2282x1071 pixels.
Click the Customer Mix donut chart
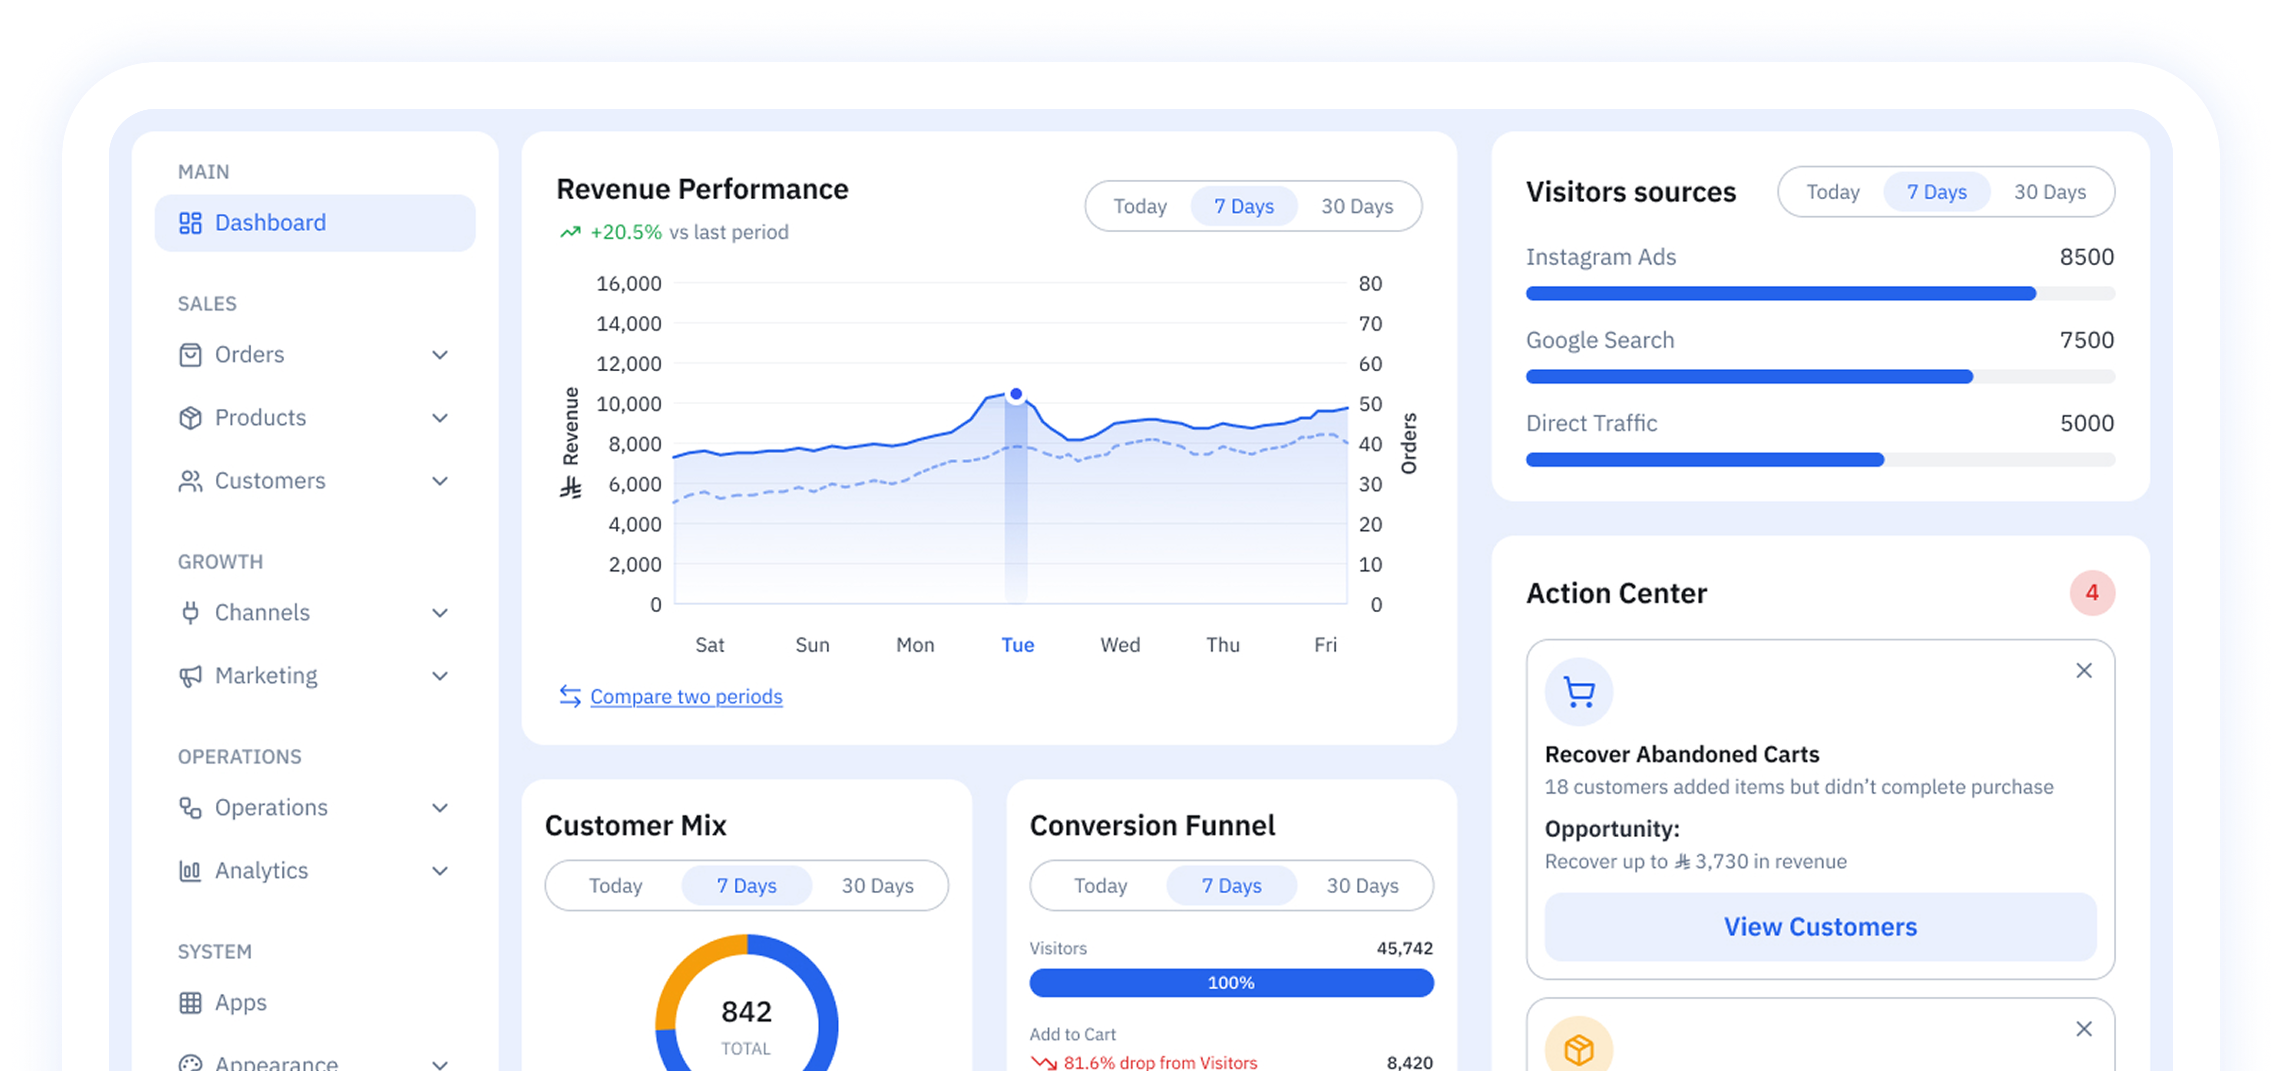point(746,1003)
